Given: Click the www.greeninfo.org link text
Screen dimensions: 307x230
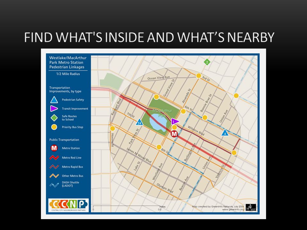Looking at the screenshot, I should click(233, 210).
